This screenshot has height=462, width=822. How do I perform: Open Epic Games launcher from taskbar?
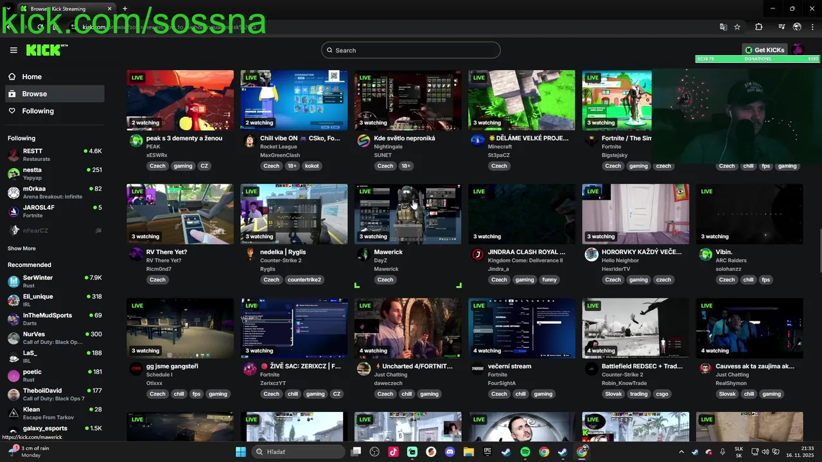point(487,452)
